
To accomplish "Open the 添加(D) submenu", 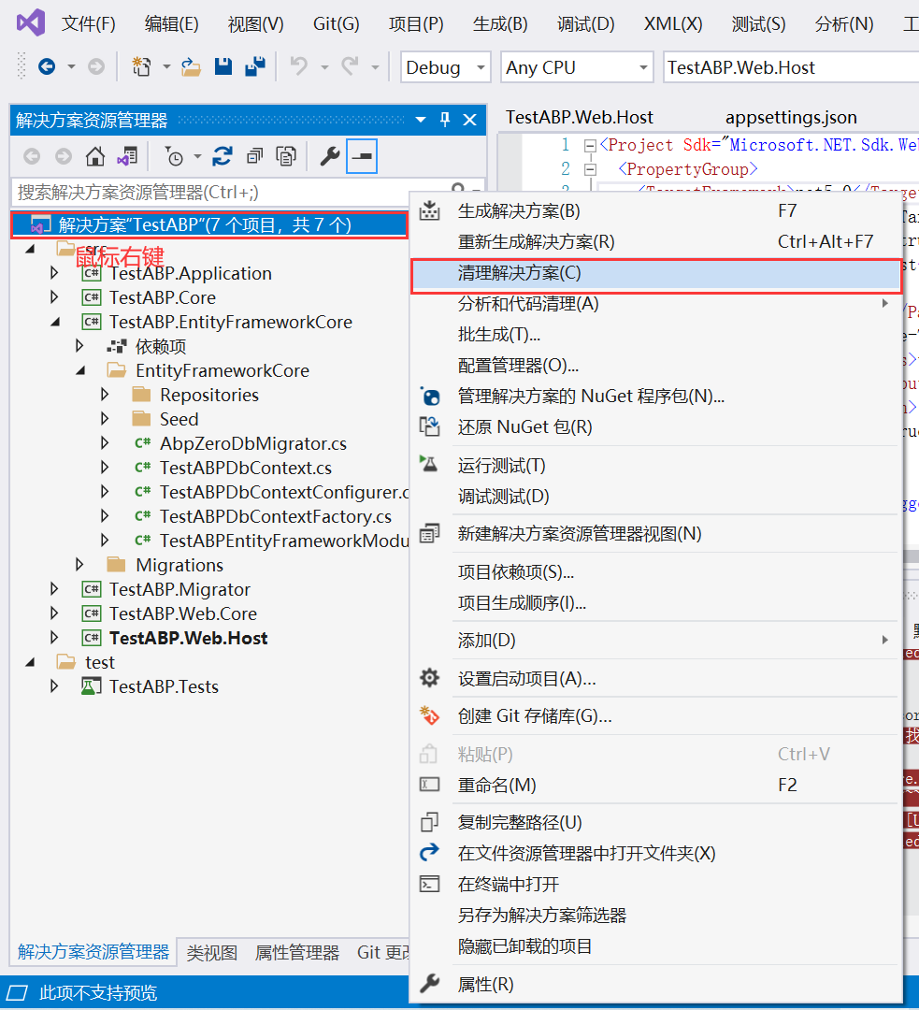I will pos(655,642).
